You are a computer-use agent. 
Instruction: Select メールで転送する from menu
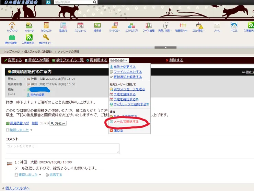click(126, 122)
